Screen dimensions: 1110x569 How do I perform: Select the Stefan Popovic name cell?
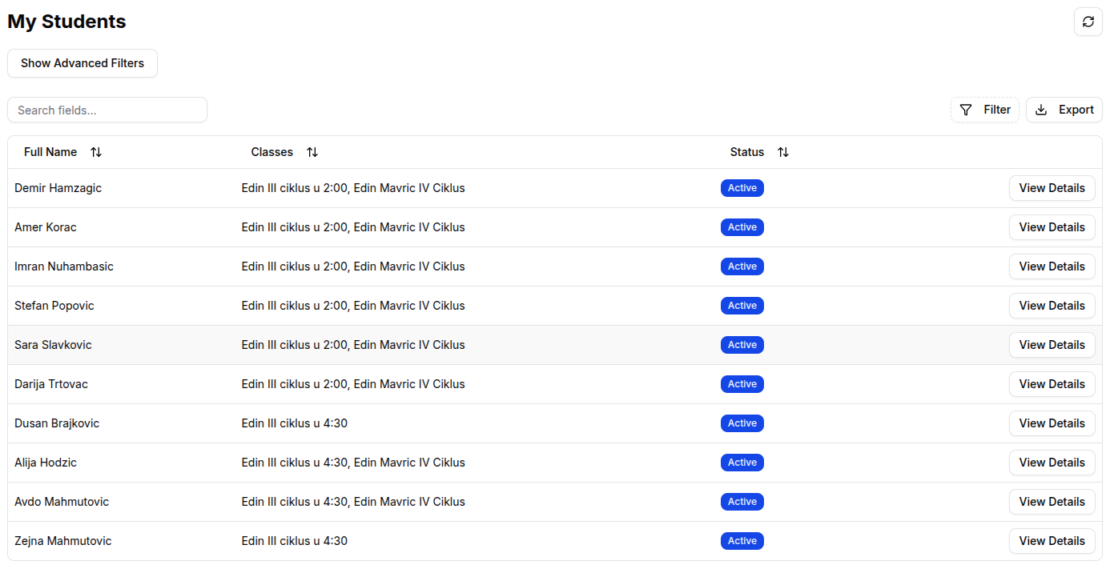(x=54, y=306)
